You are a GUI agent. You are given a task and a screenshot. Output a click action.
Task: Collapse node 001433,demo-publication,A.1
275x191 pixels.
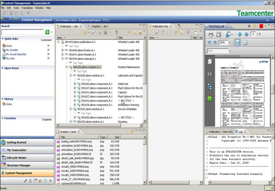coord(58,42)
